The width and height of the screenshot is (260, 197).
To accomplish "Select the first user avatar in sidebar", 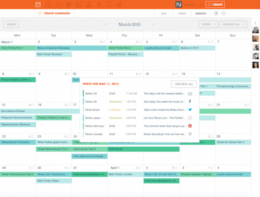I will pyautogui.click(x=255, y=30).
